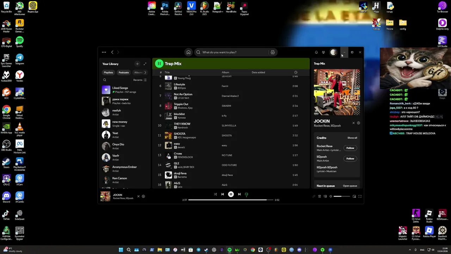Viewport: 451px width, 254px height.
Task: Toggle the Podcasts filter chip
Action: pos(124,72)
